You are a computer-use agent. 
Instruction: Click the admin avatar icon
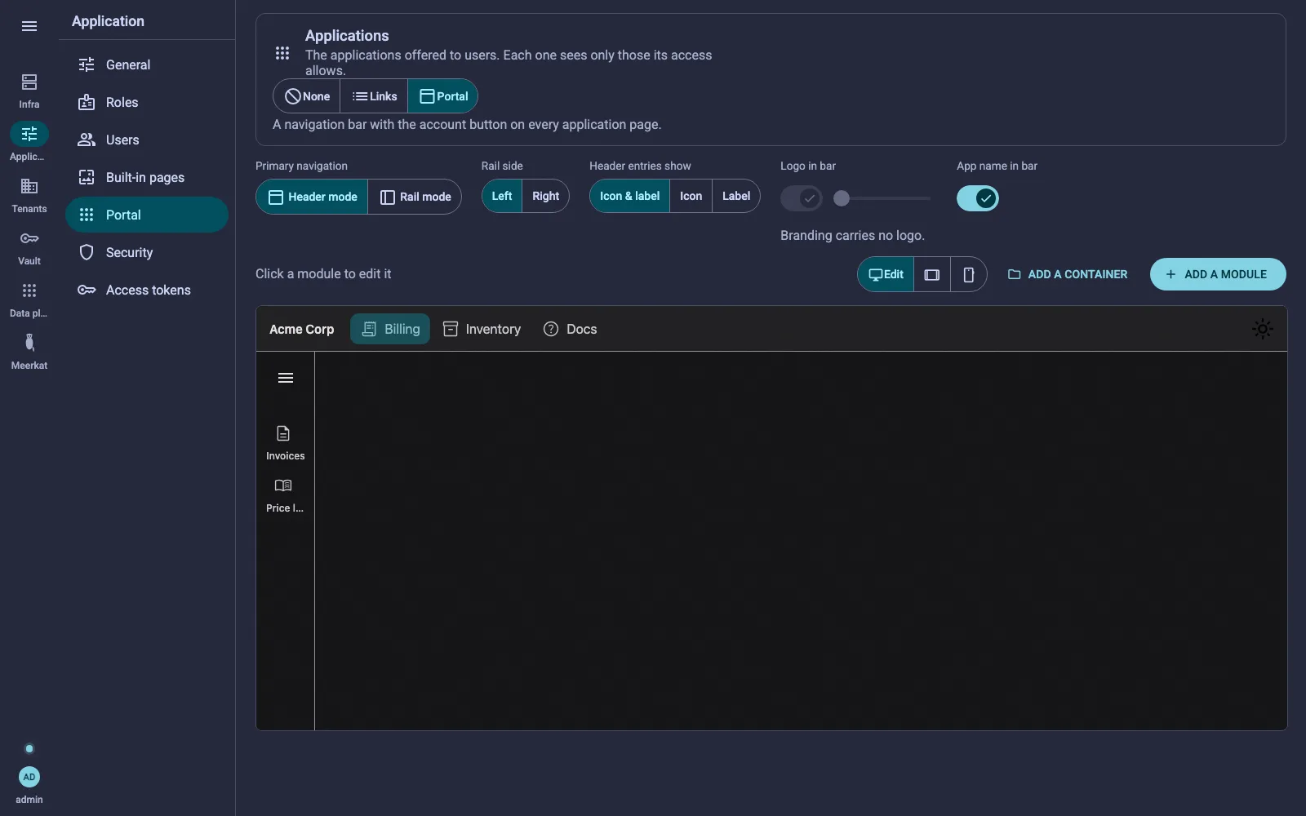pos(29,777)
